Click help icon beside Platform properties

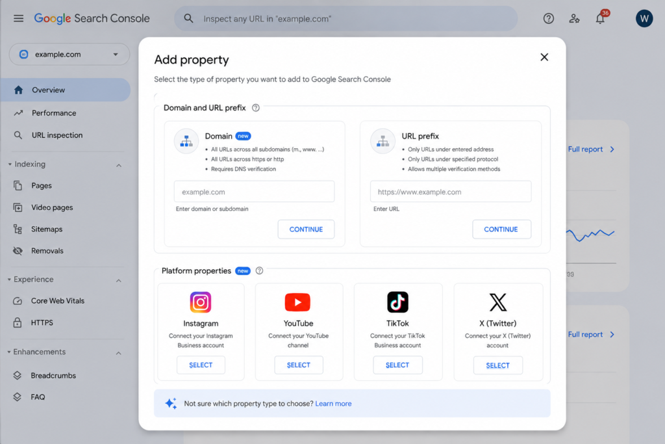point(259,271)
